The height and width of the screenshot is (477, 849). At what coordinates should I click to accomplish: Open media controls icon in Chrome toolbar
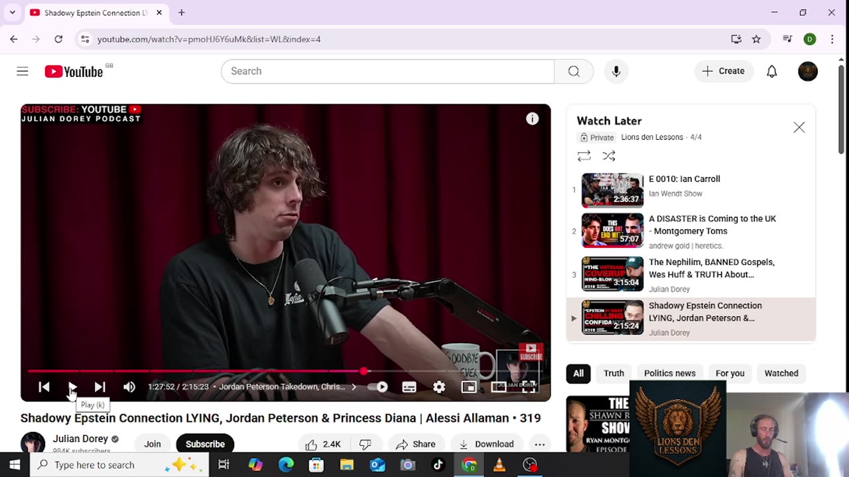pyautogui.click(x=787, y=39)
